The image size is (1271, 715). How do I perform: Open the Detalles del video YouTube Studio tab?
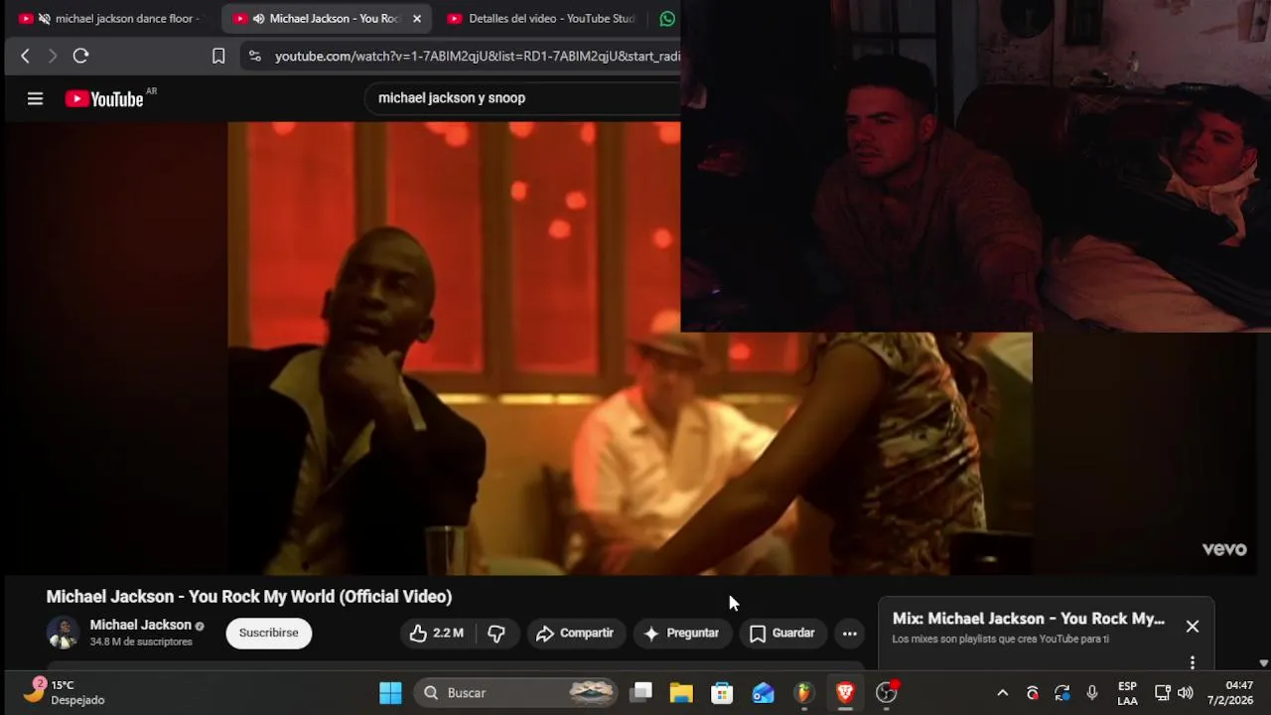click(541, 19)
